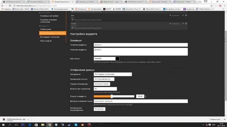Image resolution: width=227 pixels, height=127 pixels.
Task: Open the Chrome three-dot menu
Action: tap(225, 6)
